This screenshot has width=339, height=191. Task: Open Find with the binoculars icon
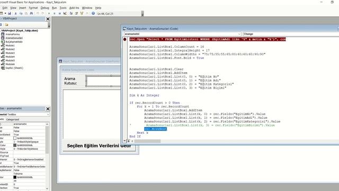coord(31,13)
